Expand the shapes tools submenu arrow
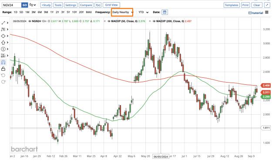 click(7, 36)
